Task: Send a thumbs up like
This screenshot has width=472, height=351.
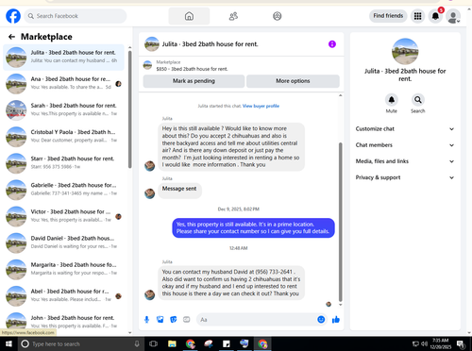Action: click(x=336, y=320)
